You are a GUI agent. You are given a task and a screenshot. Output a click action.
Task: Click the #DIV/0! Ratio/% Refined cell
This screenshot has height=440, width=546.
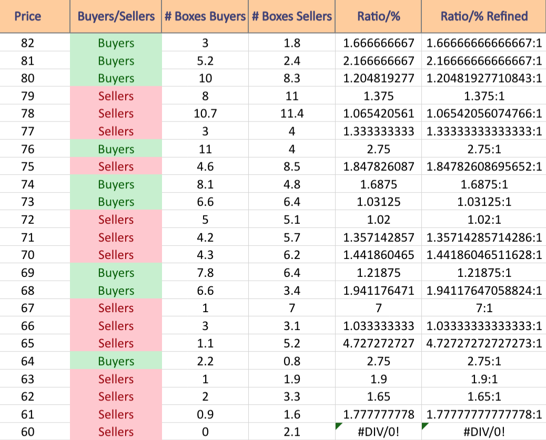484,432
